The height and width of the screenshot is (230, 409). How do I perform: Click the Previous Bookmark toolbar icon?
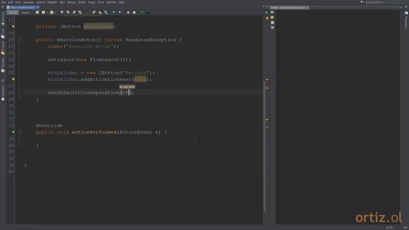click(x=94, y=13)
